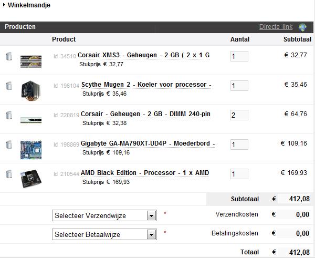Click Stukprijs € 32,38 text

tap(104, 123)
